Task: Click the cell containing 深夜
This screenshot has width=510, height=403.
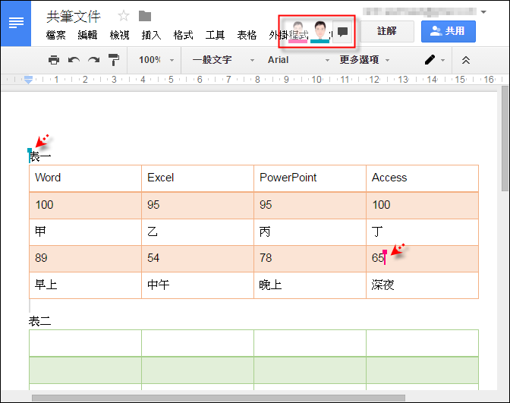Action: point(422,285)
